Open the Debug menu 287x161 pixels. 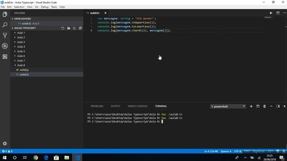(45, 7)
